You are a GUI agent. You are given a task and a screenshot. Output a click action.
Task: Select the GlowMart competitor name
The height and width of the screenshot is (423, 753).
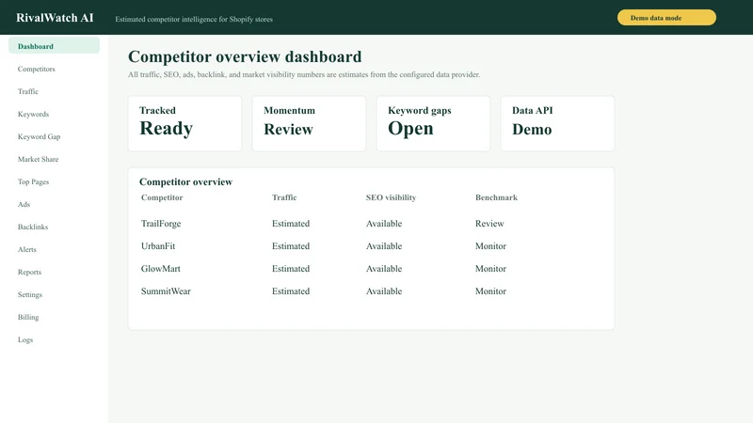[x=160, y=269]
